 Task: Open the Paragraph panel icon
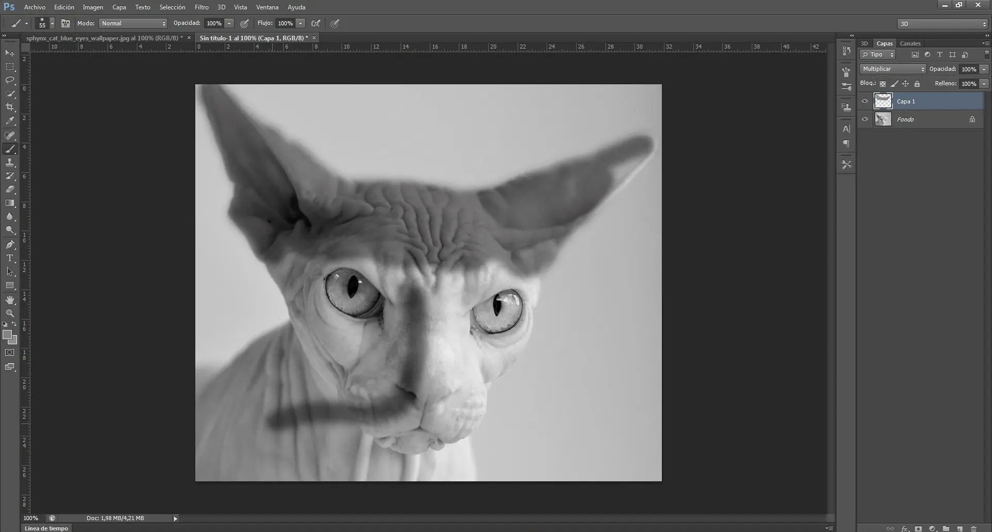[x=846, y=144]
